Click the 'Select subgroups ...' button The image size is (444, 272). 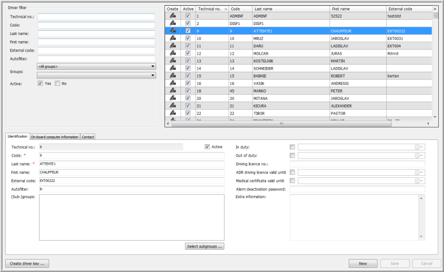pos(205,246)
